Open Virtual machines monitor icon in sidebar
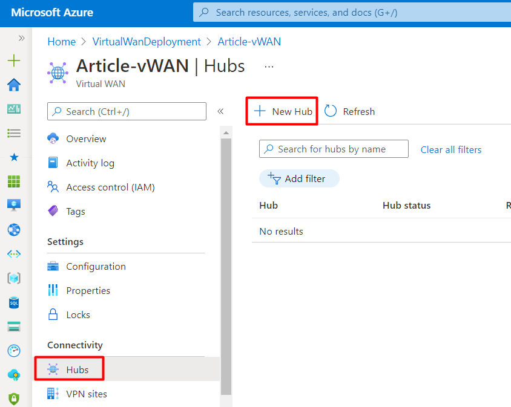The width and height of the screenshot is (511, 407). coord(14,205)
